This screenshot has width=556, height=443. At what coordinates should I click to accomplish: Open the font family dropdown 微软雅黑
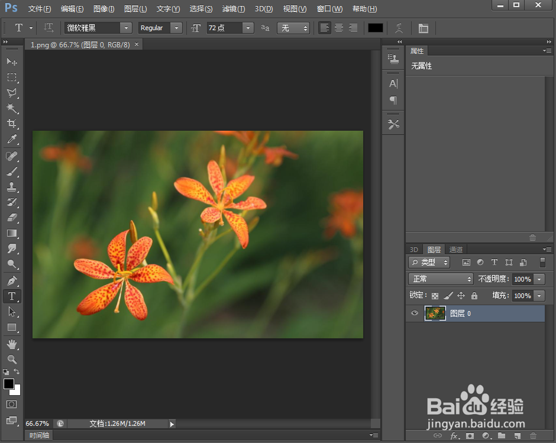click(x=125, y=28)
